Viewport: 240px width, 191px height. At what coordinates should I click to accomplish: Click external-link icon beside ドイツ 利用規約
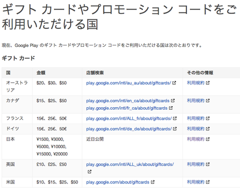(x=207, y=129)
